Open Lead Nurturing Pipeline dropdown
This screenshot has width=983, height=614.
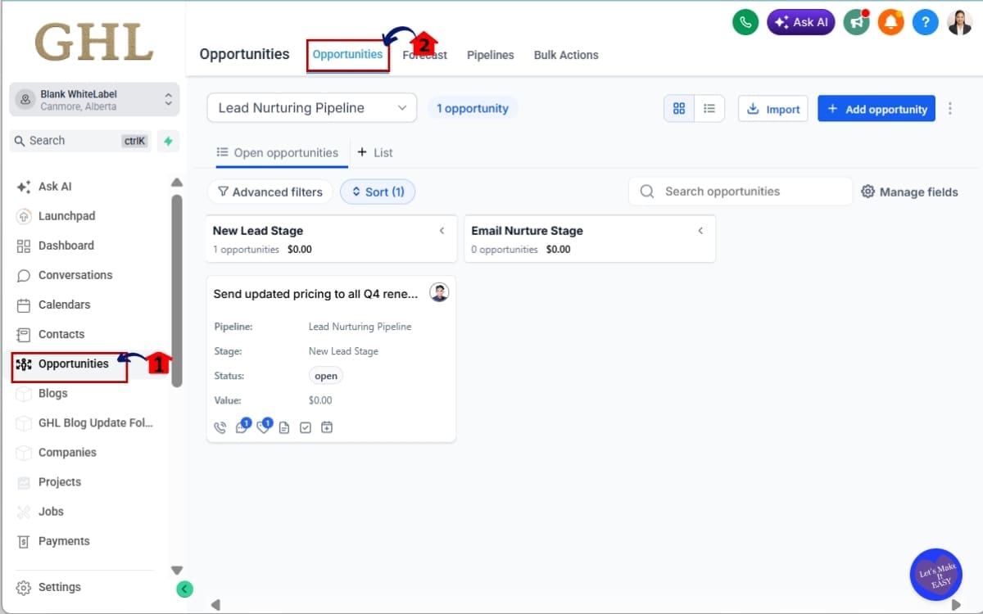tap(312, 108)
